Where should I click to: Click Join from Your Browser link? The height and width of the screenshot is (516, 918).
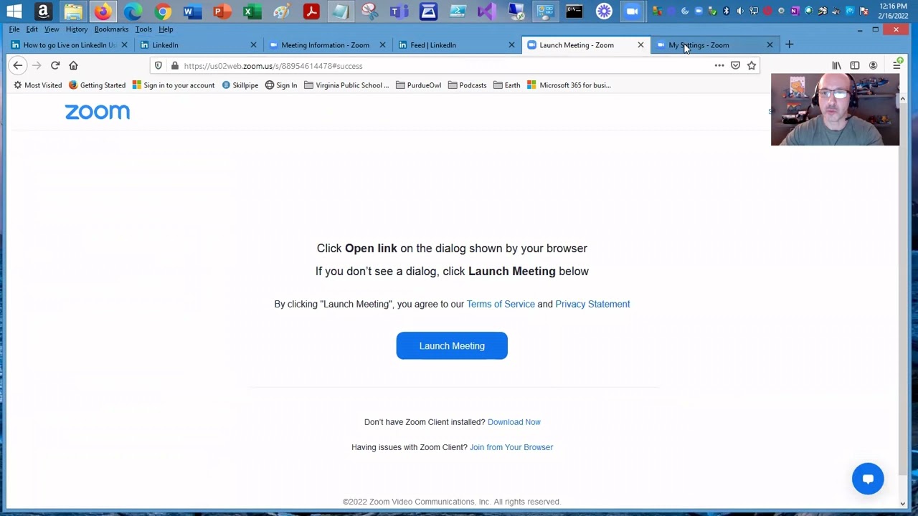[511, 447]
